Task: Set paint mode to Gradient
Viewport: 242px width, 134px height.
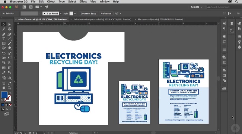Action: tap(6, 105)
